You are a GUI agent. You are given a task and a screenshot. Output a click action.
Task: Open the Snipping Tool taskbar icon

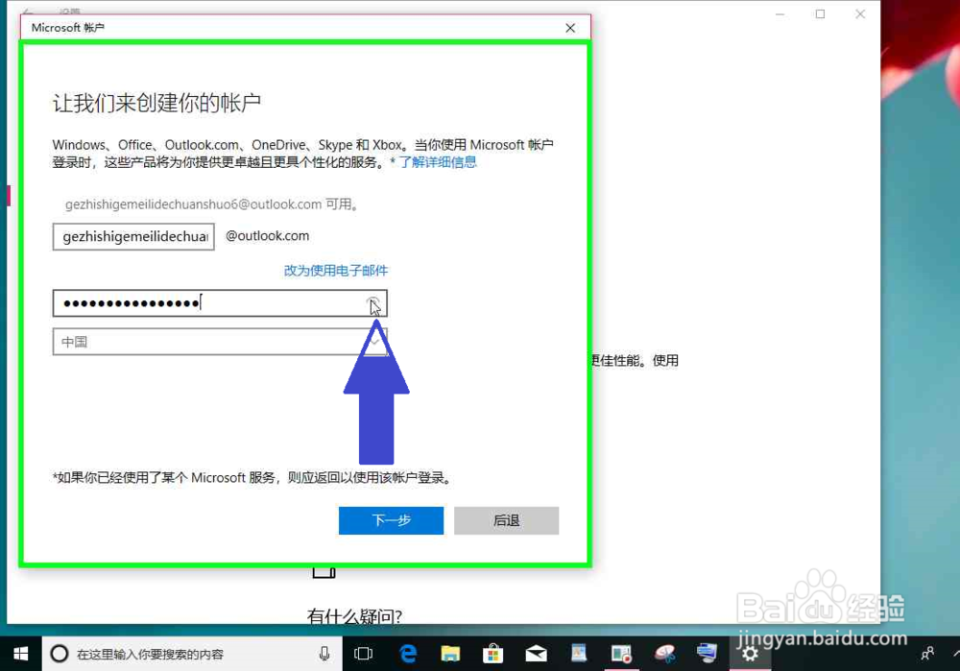665,654
